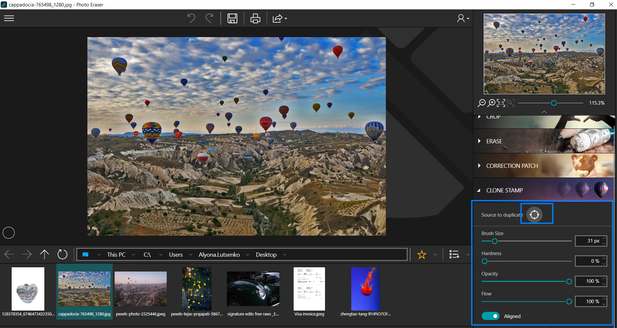
Task: Click the redo arrow icon
Action: click(209, 18)
